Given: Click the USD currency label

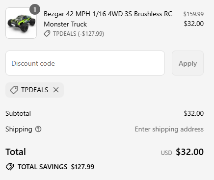Looking at the screenshot, I should click(x=166, y=153).
